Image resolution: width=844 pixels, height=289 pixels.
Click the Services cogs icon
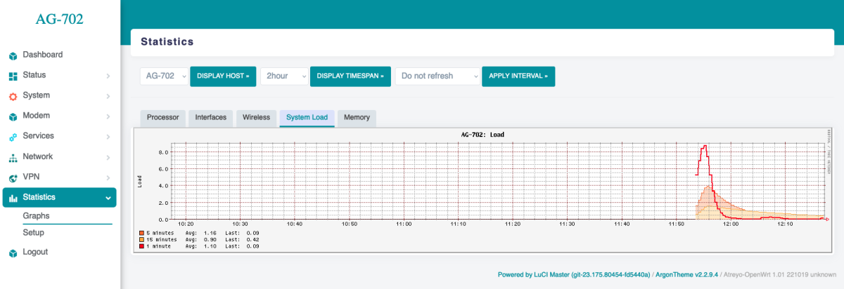click(13, 137)
